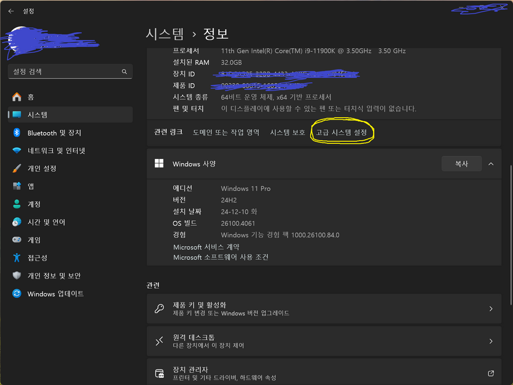Click install date 24-12-10 화

point(239,212)
